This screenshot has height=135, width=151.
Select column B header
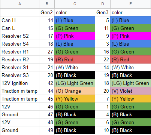tap(47, 4)
